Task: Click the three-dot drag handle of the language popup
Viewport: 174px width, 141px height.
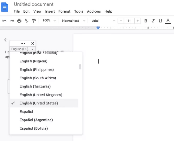Action: coord(23,43)
